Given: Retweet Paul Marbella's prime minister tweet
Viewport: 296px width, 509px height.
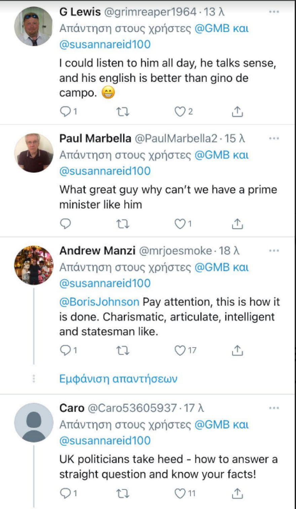Looking at the screenshot, I should tap(123, 224).
